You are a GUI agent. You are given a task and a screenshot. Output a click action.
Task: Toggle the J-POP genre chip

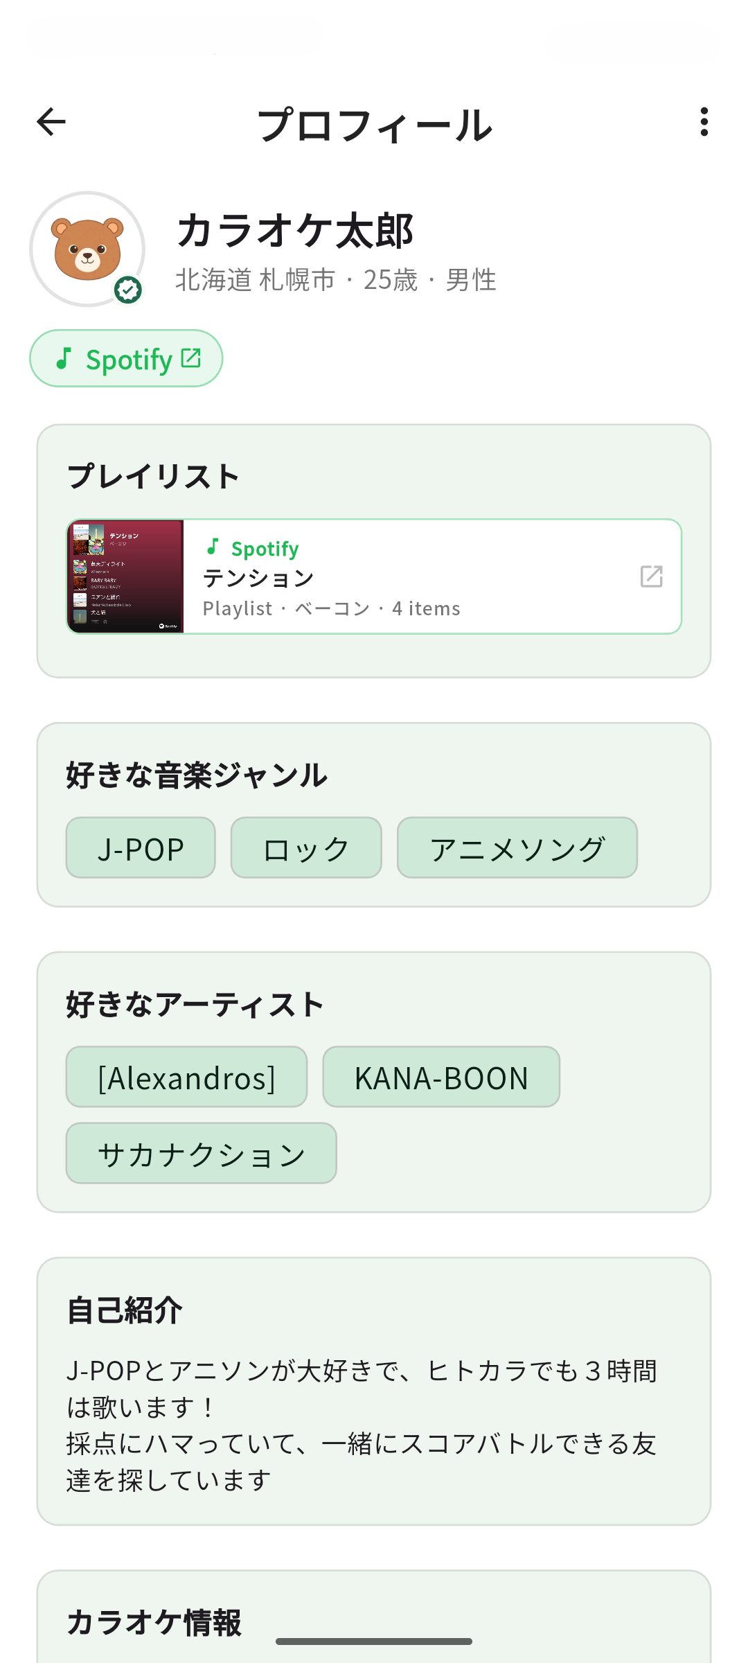(140, 847)
